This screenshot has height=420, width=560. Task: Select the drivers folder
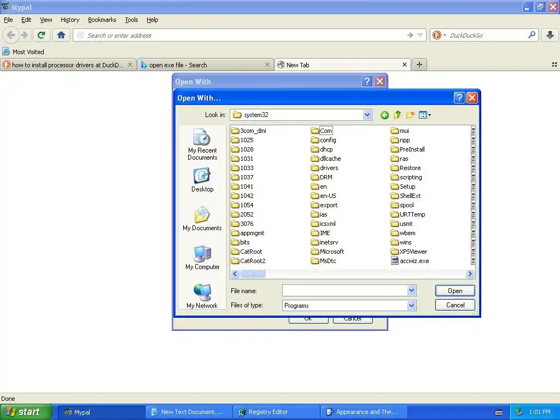325,168
